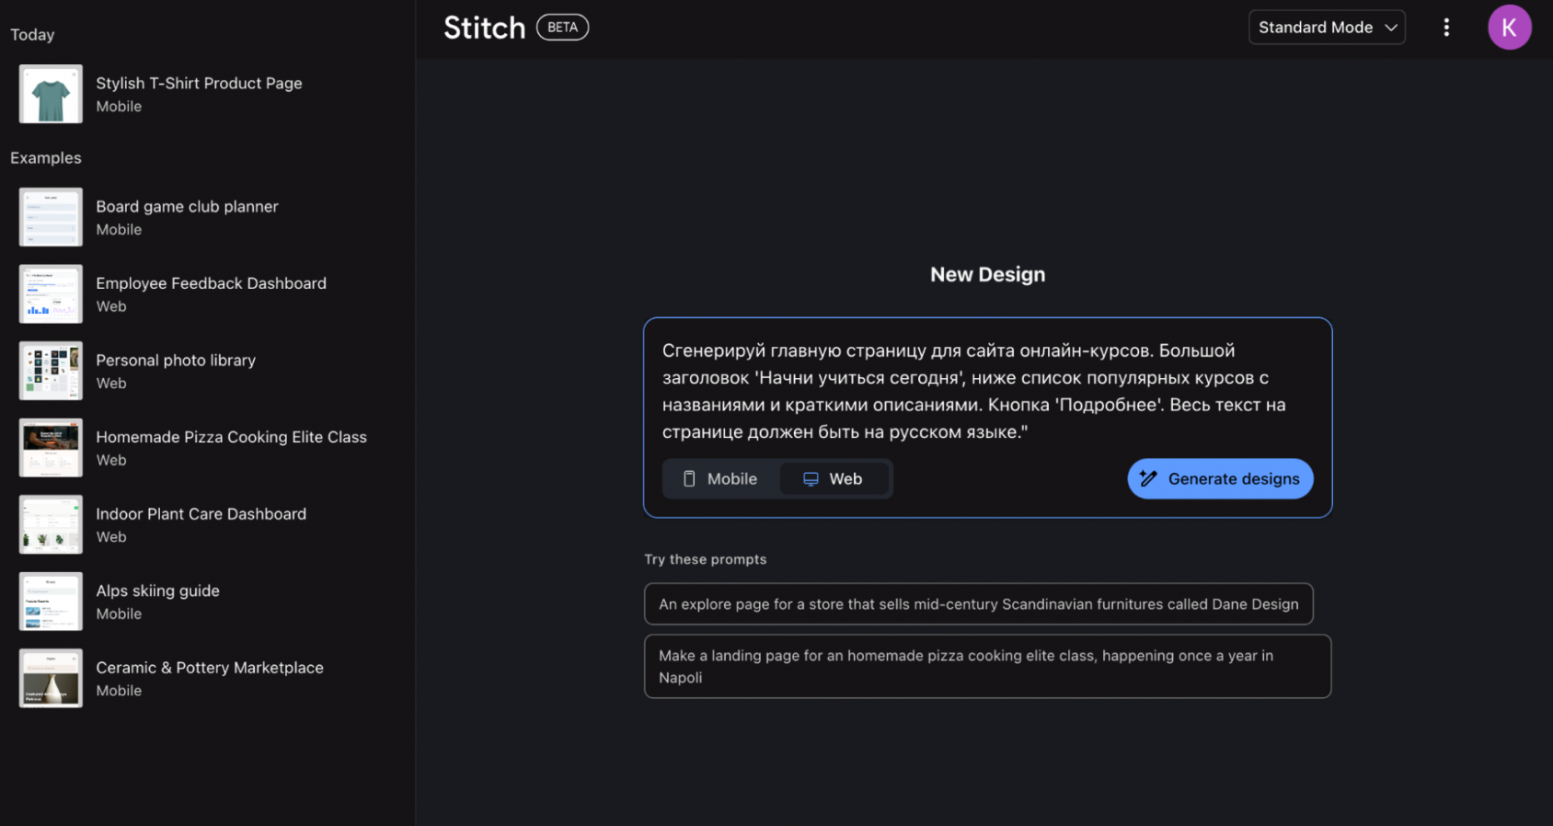This screenshot has width=1553, height=826.
Task: Open the three-dot more options menu
Action: pos(1446,28)
